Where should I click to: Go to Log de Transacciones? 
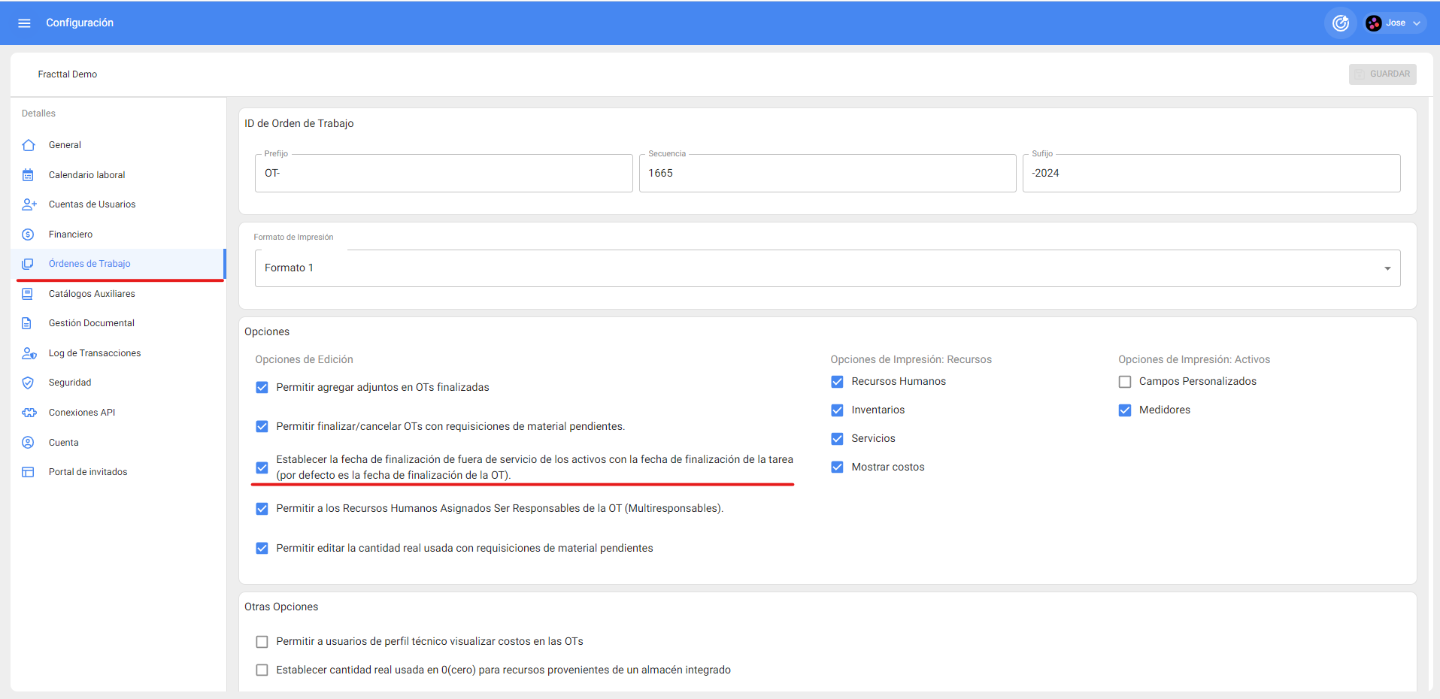point(95,353)
